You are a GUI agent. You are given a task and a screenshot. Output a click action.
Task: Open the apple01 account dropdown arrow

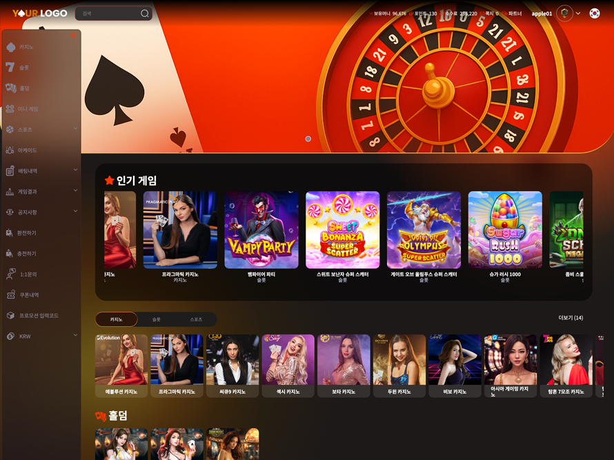(578, 13)
